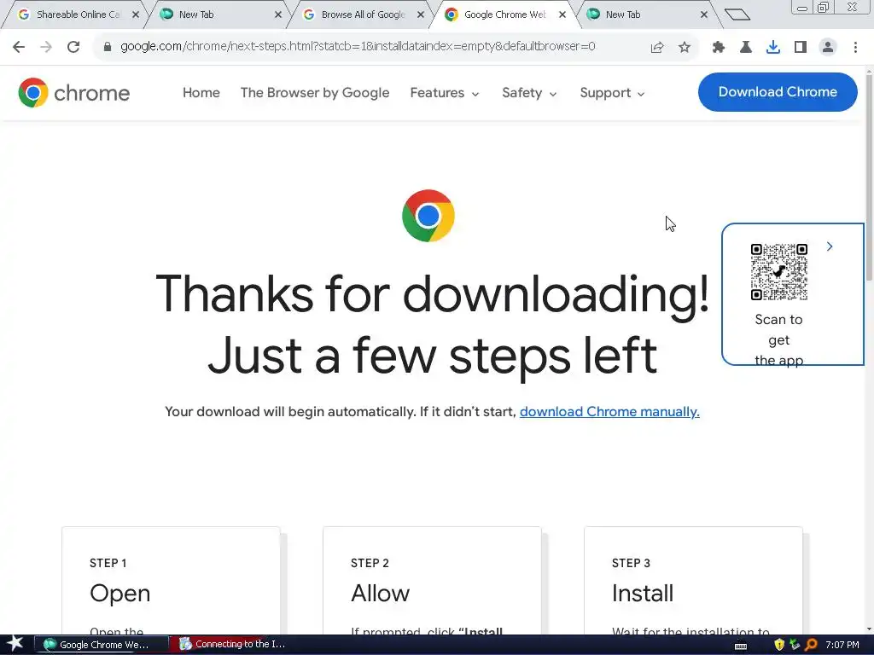
Task: Click the Scan to get the app text
Action: coord(778,339)
